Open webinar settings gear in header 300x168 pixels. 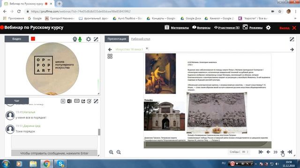tap(268, 28)
